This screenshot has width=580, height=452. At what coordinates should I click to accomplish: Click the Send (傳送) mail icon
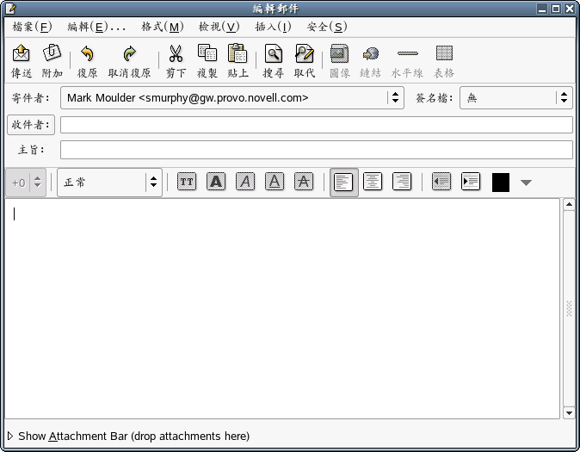22,53
